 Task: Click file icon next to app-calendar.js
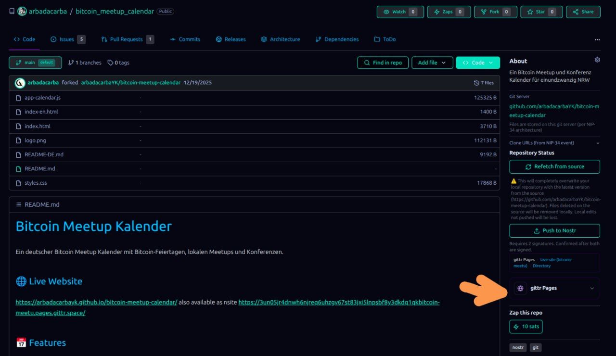[x=19, y=98]
